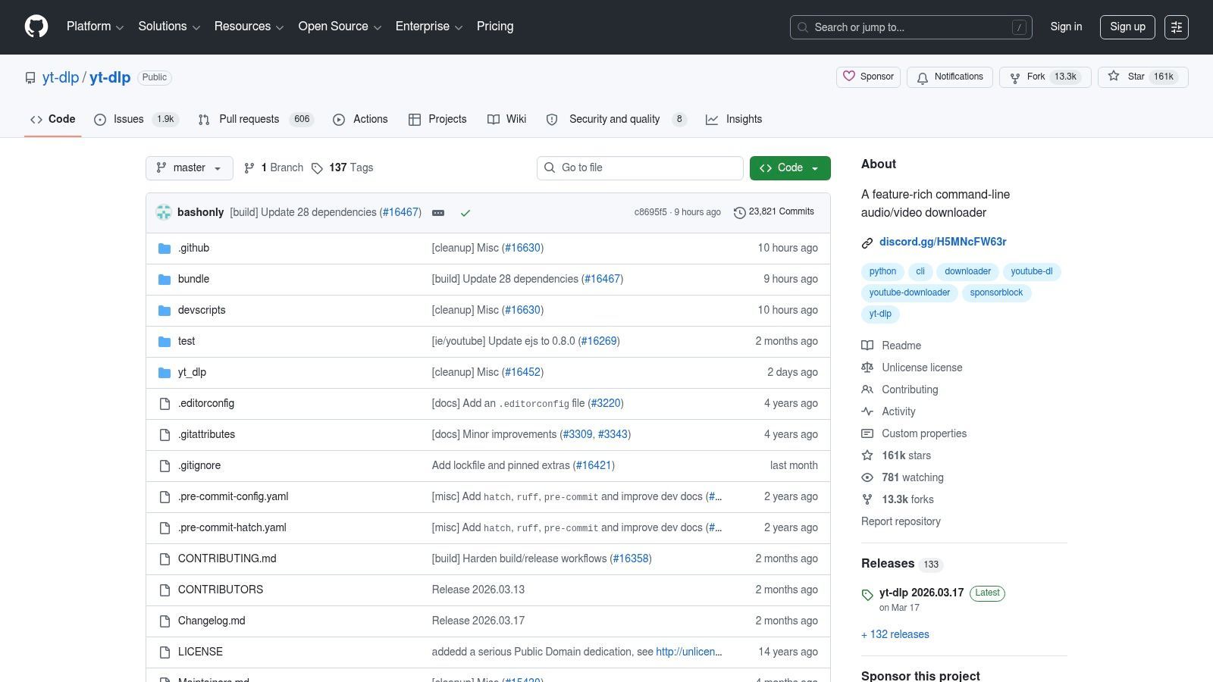
Task: Go to the GitHub home logo
Action: [36, 27]
